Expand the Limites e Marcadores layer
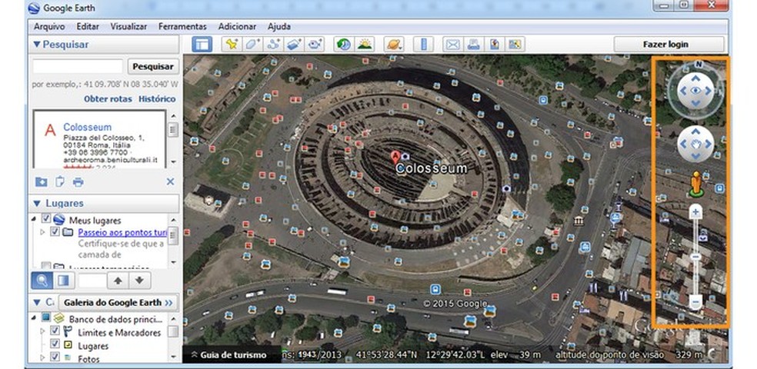757x369 pixels. coord(42,331)
